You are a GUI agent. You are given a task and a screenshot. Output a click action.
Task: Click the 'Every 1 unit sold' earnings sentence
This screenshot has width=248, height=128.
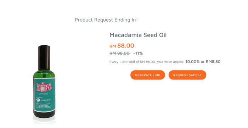click(x=147, y=62)
